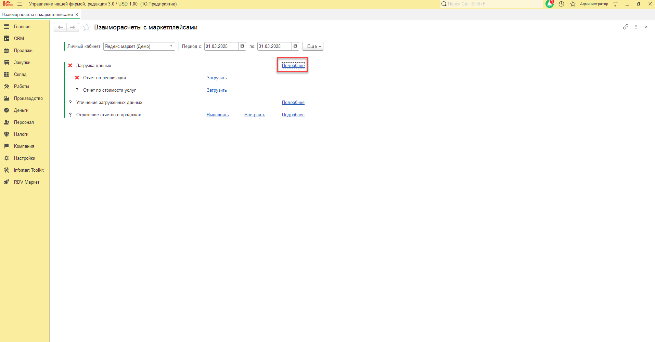The height and width of the screenshot is (342, 655).
Task: Click red error mark beside Отчет по реализации
Action: coord(77,78)
